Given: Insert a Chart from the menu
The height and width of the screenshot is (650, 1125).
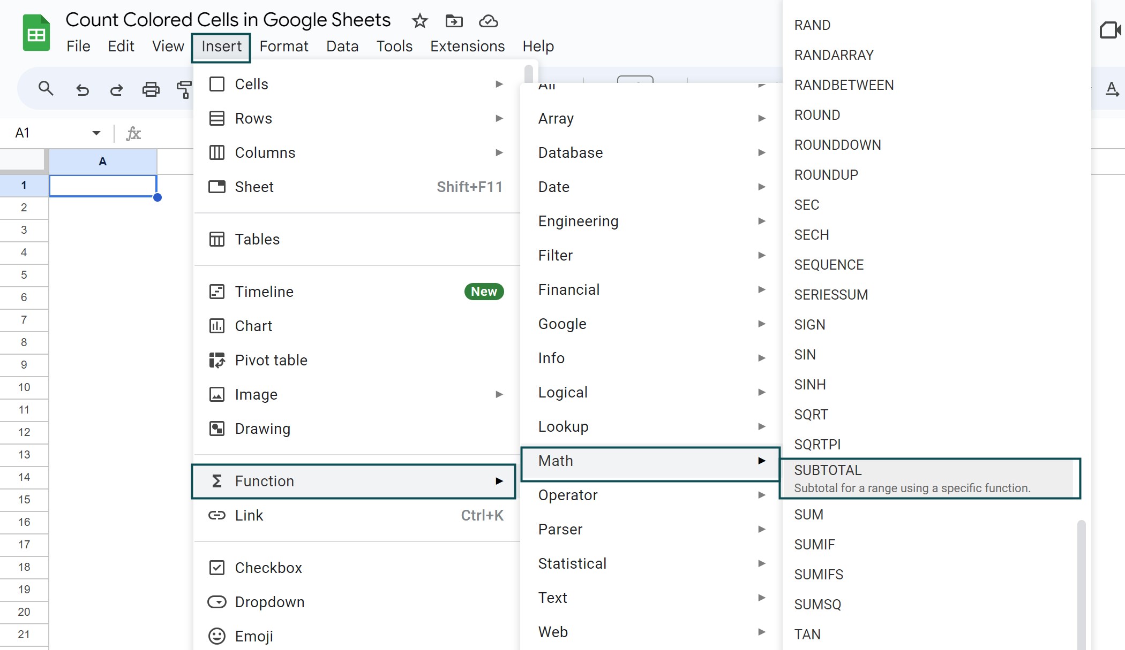Looking at the screenshot, I should (x=356, y=326).
